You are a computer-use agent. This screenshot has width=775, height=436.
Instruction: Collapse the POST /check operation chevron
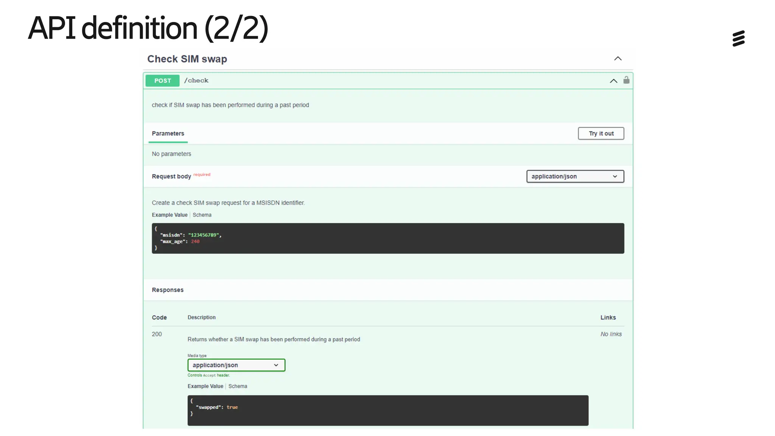613,81
